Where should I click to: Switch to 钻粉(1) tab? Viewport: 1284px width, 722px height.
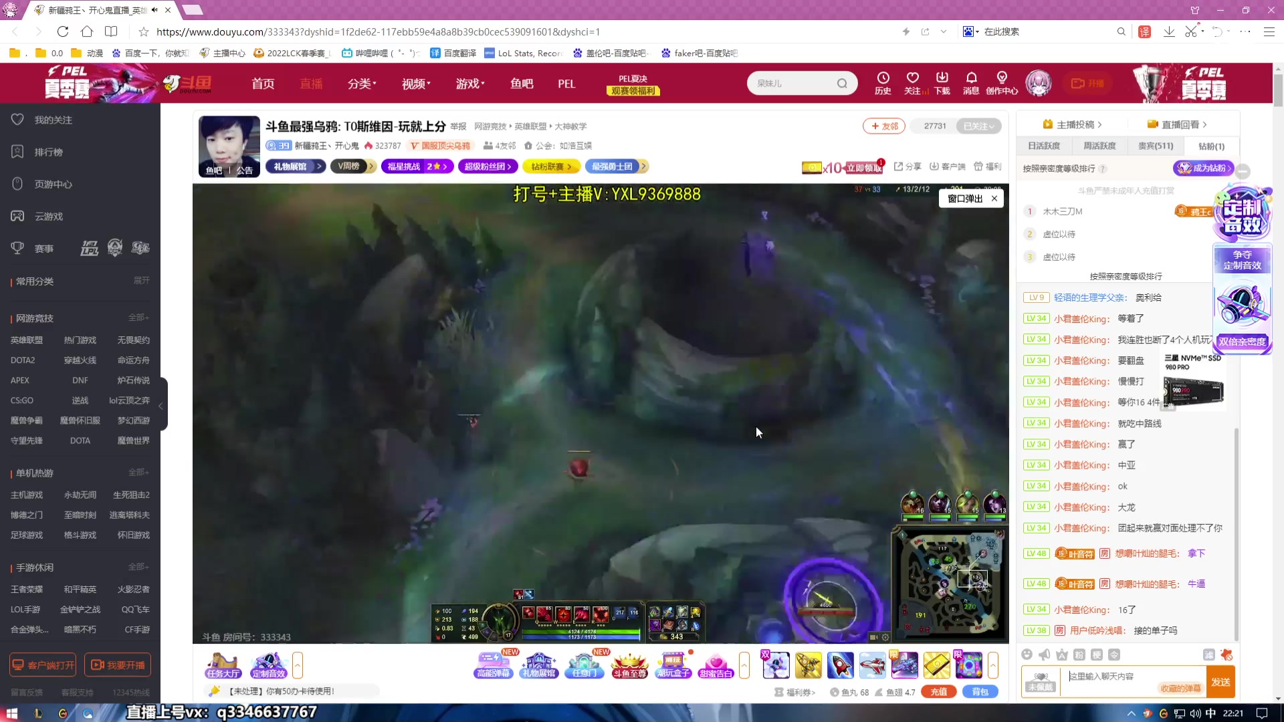point(1211,146)
